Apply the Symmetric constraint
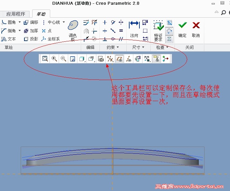 point(121,22)
